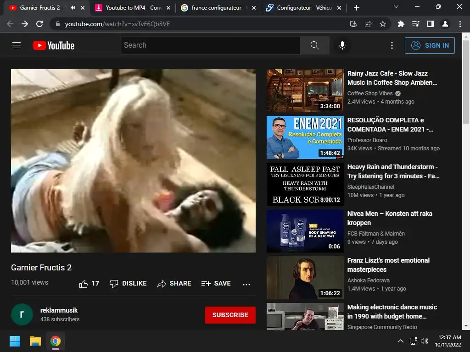Image resolution: width=470 pixels, height=352 pixels.
Task: Click the Garnier Fructis 2 video player
Action: (x=134, y=161)
